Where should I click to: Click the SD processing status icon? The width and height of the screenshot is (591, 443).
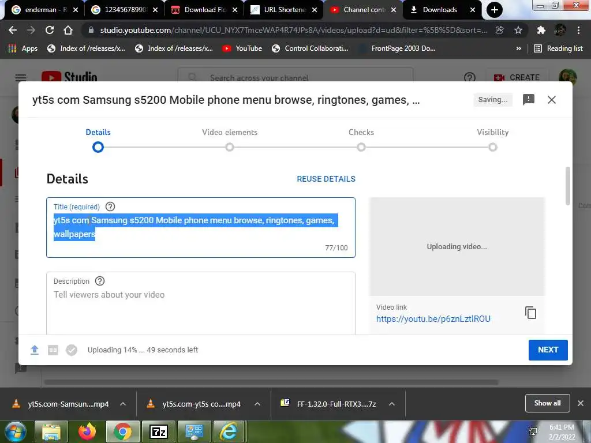coord(53,350)
